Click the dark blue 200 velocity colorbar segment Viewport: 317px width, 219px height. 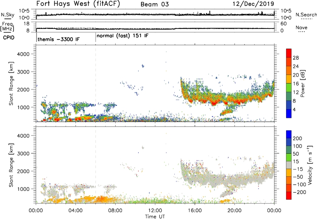(289, 134)
